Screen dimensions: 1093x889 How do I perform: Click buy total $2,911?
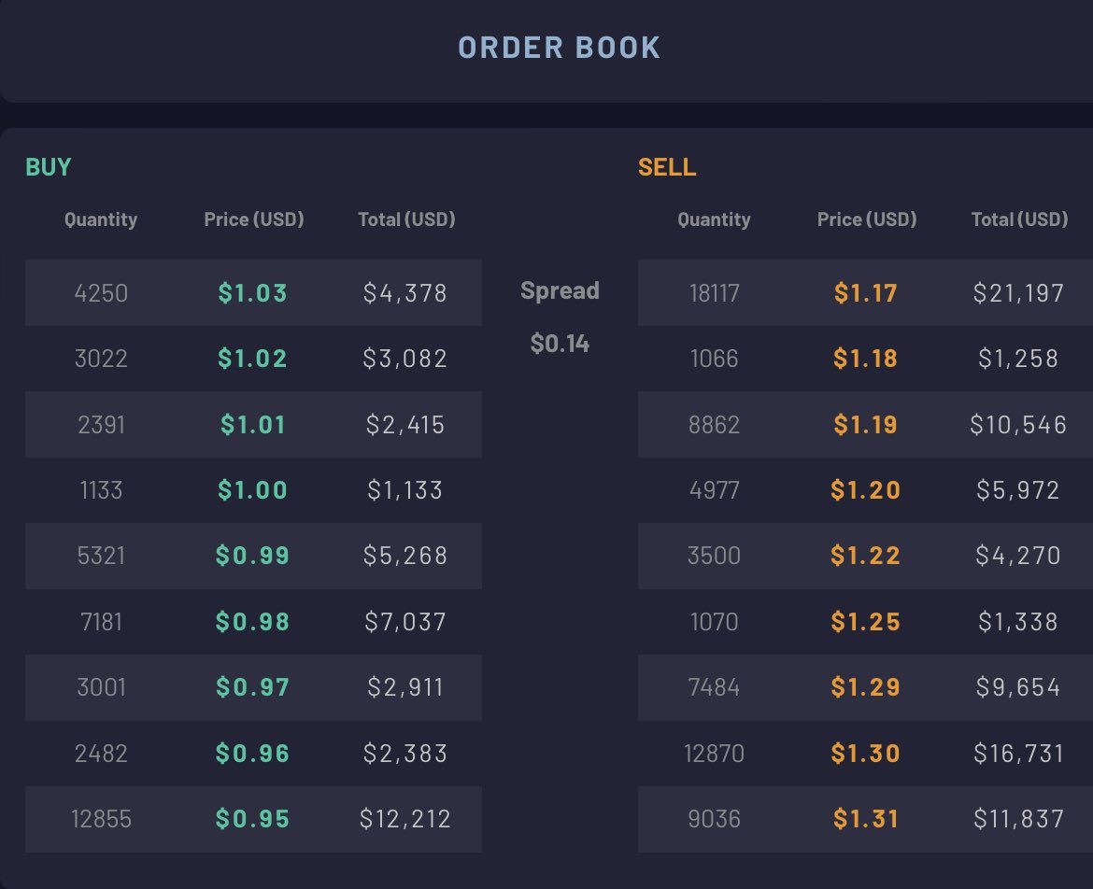[x=405, y=687]
